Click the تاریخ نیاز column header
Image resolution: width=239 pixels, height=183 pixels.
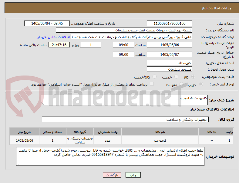[x=24, y=132]
